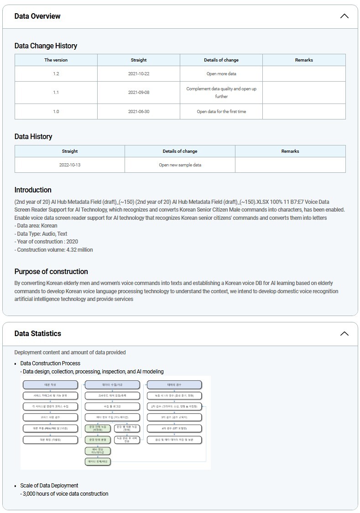This screenshot has height=513, width=360.
Task: Select 'Open new sample data' entry
Action: [180, 165]
